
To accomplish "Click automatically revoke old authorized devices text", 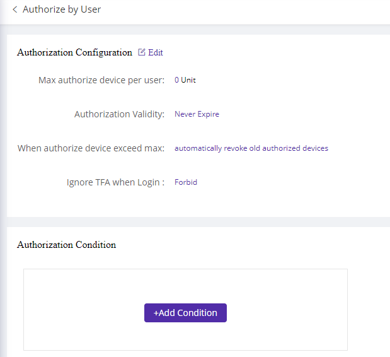I will 251,148.
